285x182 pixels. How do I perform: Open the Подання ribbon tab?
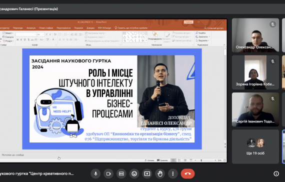click(78, 28)
